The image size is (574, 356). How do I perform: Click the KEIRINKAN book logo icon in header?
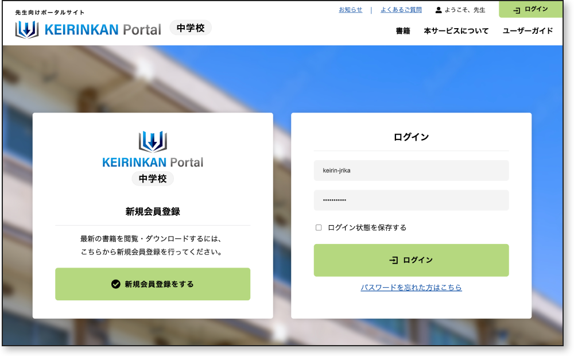[x=26, y=29]
